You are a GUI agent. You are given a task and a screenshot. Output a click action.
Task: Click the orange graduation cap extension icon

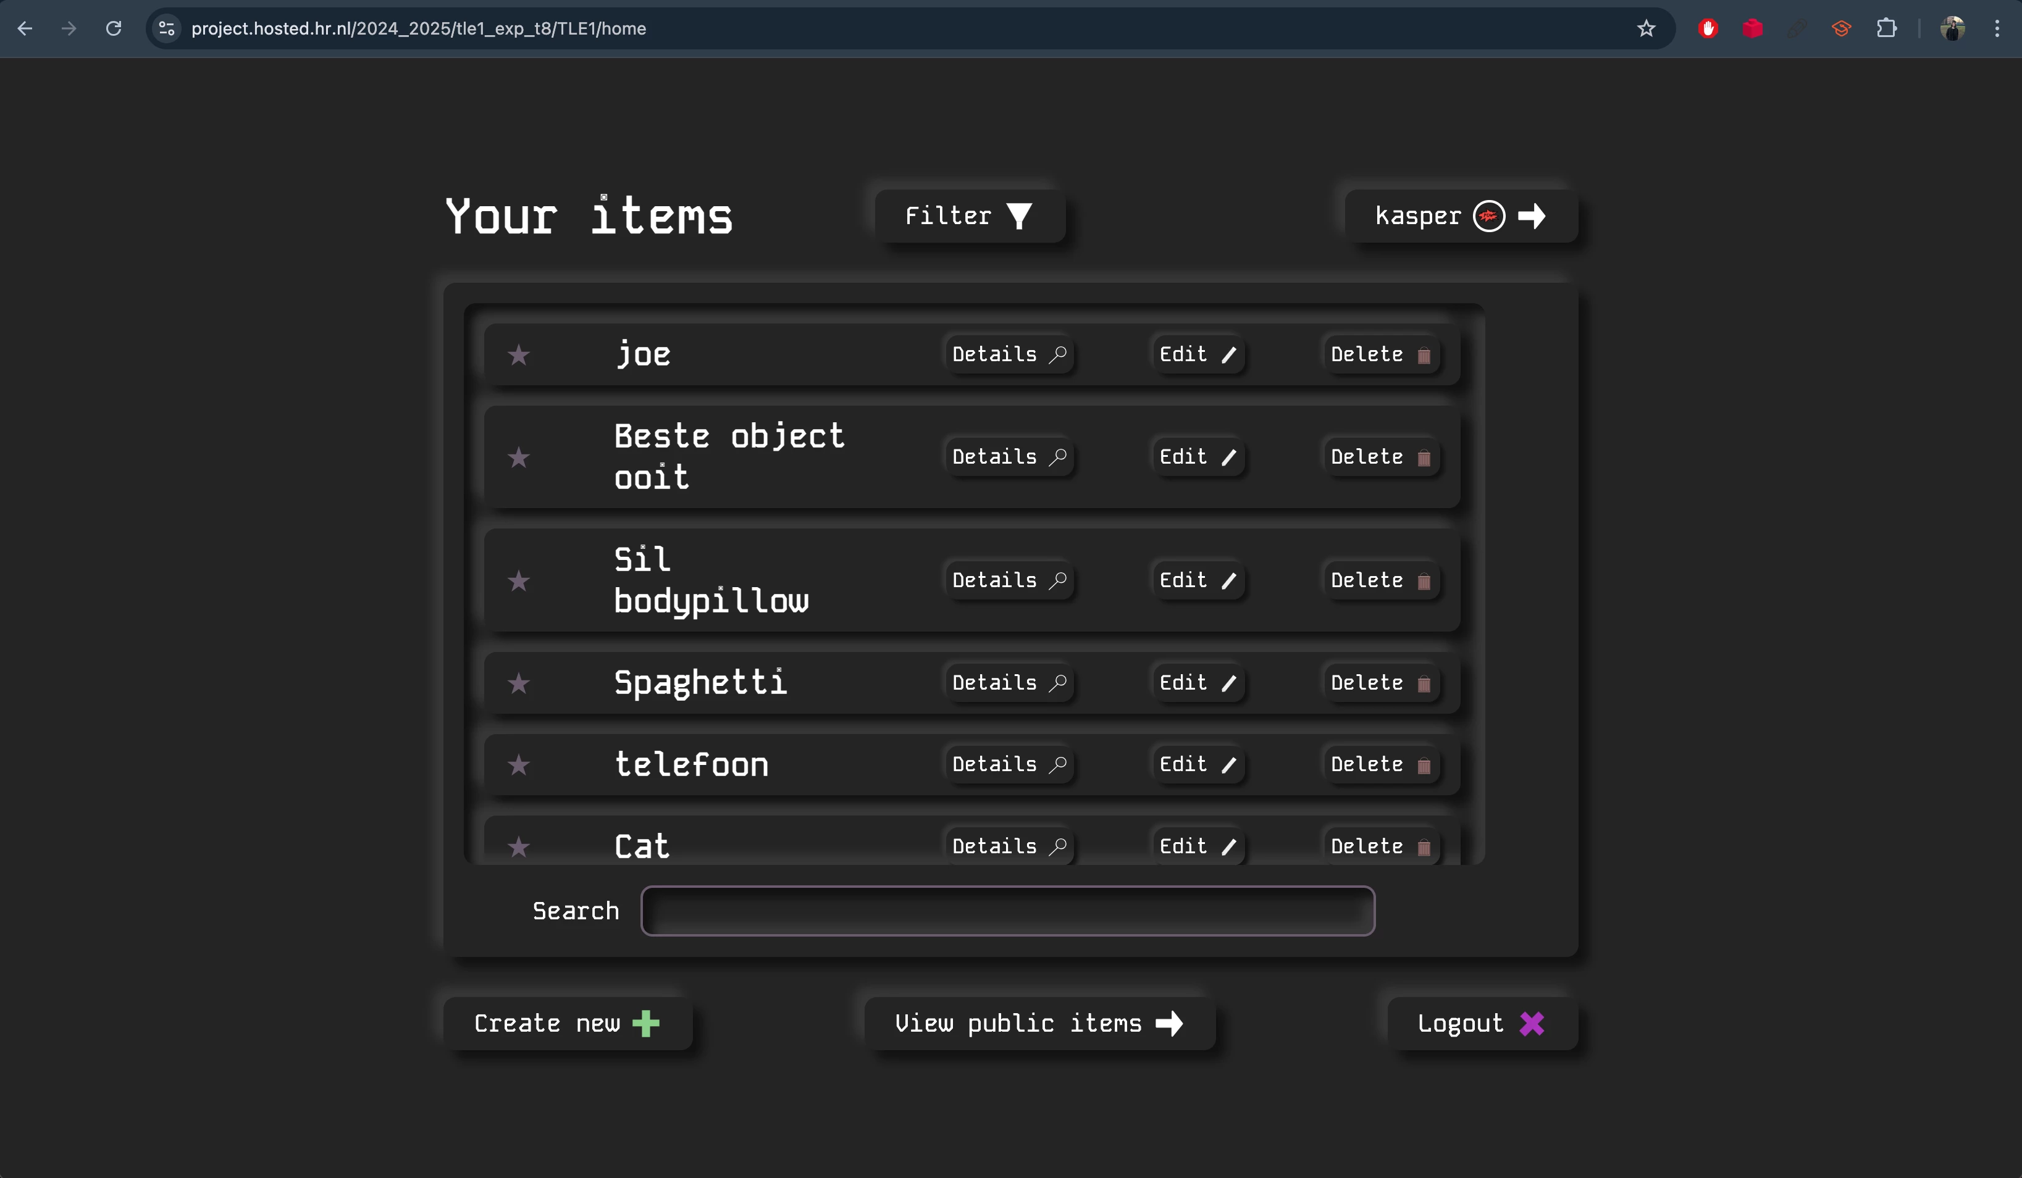coord(1842,28)
